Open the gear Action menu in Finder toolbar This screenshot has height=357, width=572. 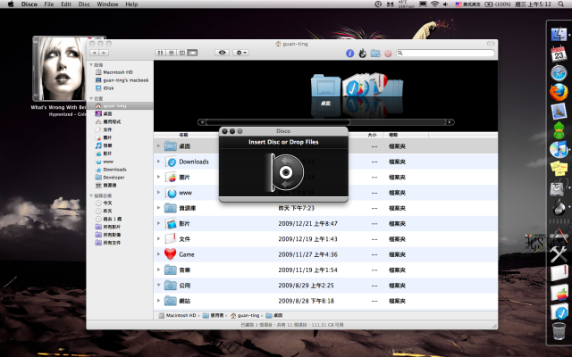tap(240, 53)
